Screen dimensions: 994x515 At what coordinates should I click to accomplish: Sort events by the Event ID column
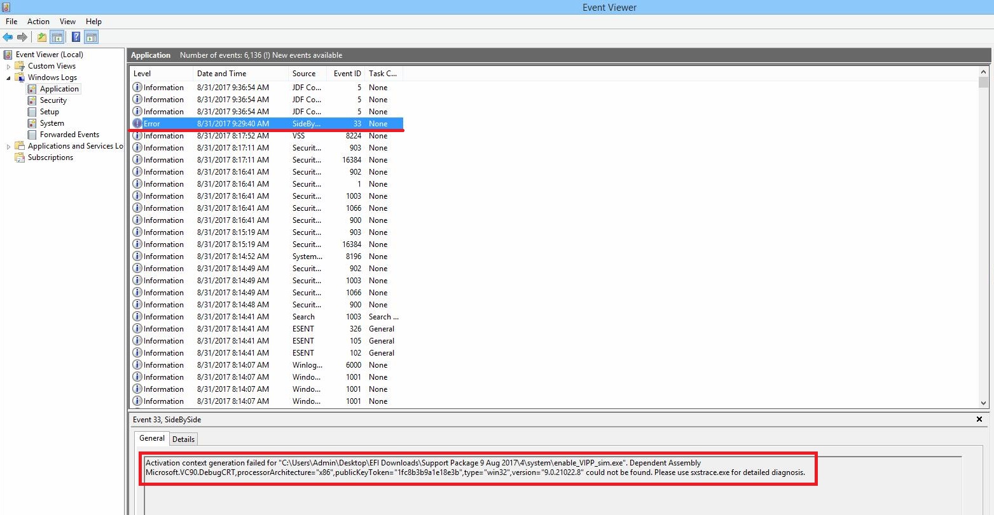(x=347, y=74)
